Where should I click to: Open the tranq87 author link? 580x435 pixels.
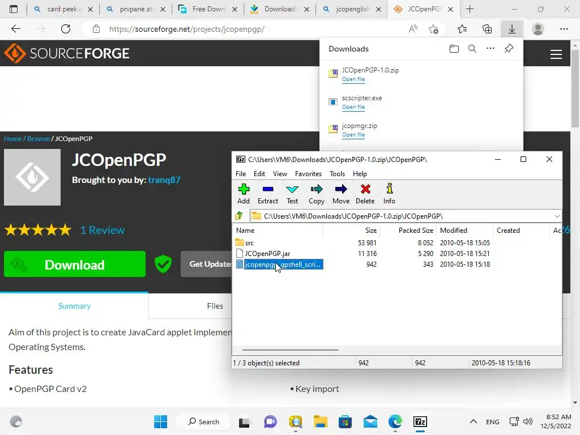pos(164,180)
